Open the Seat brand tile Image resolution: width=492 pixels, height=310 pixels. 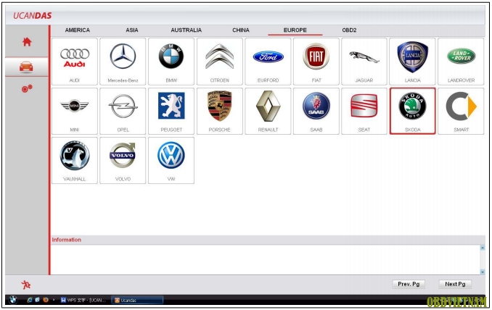(364, 111)
